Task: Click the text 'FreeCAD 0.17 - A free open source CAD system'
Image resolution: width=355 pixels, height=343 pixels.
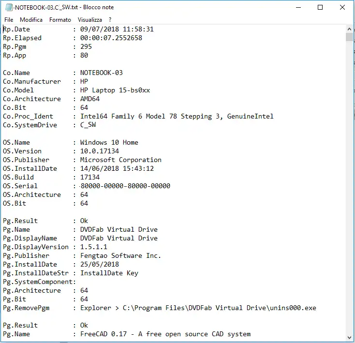Action: point(165,334)
